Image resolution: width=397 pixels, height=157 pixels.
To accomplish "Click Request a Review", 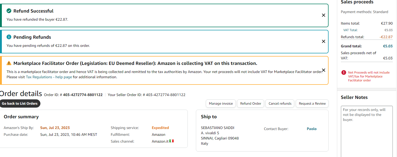I will [312, 104].
